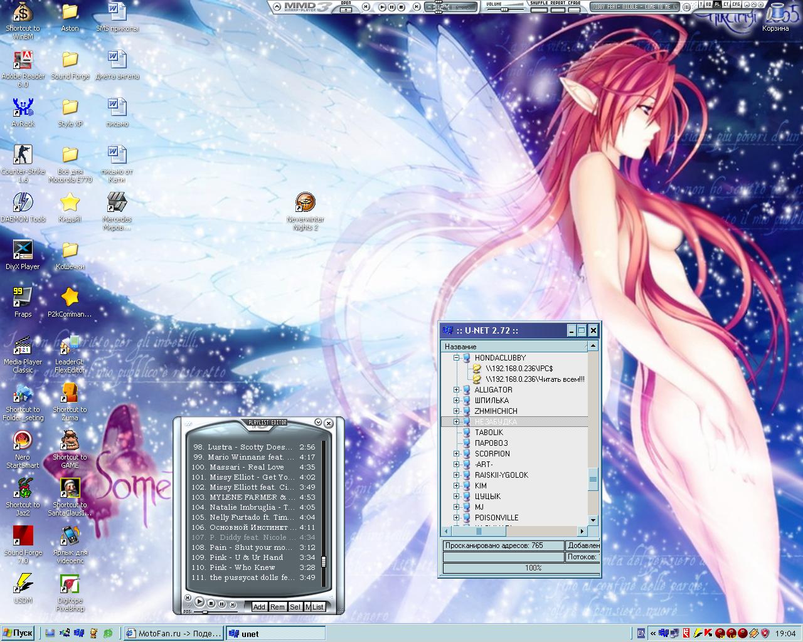
Task: Toggle the EQ window in Winamp bar
Action: coord(708,4)
